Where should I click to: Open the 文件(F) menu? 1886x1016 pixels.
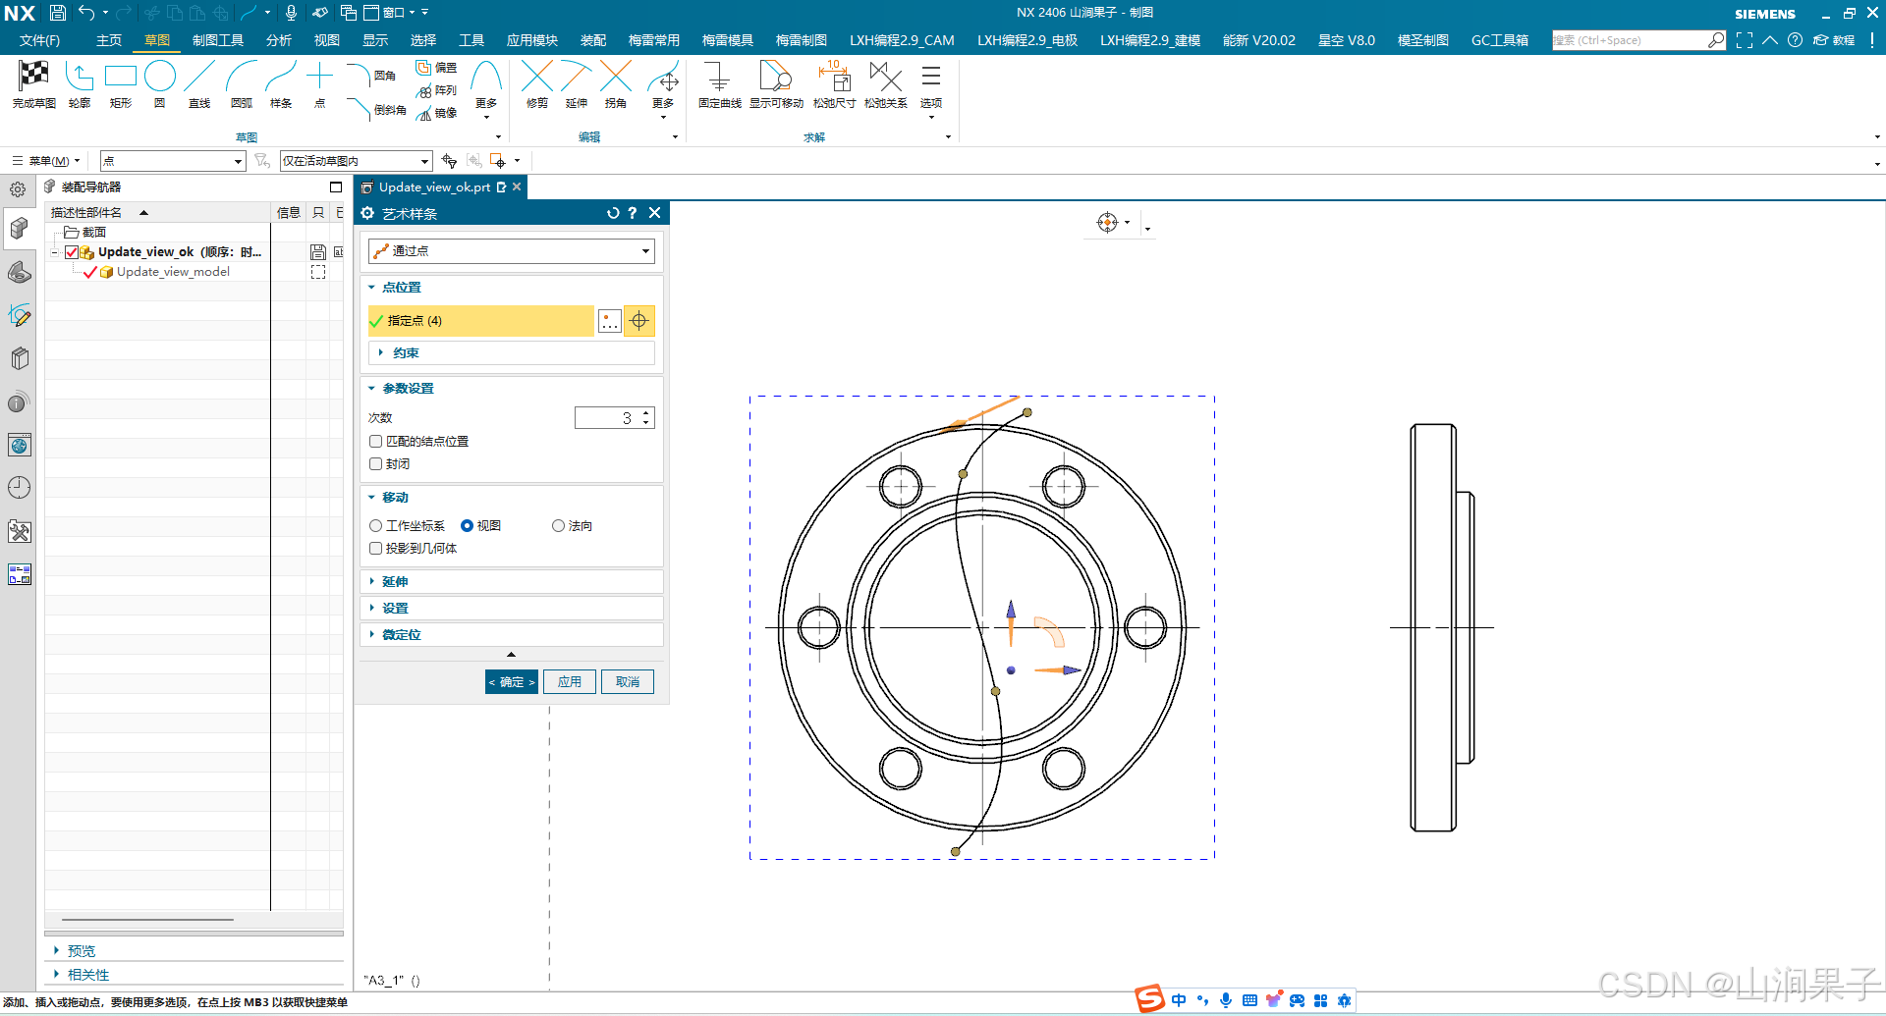(x=39, y=40)
